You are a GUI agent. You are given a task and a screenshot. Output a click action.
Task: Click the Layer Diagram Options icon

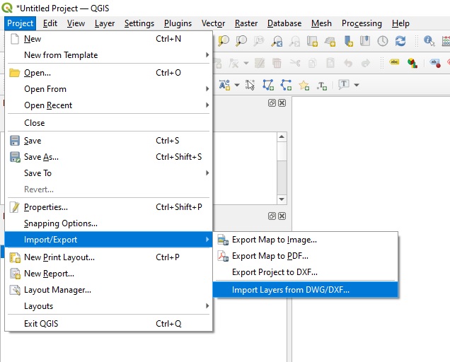coord(412,63)
